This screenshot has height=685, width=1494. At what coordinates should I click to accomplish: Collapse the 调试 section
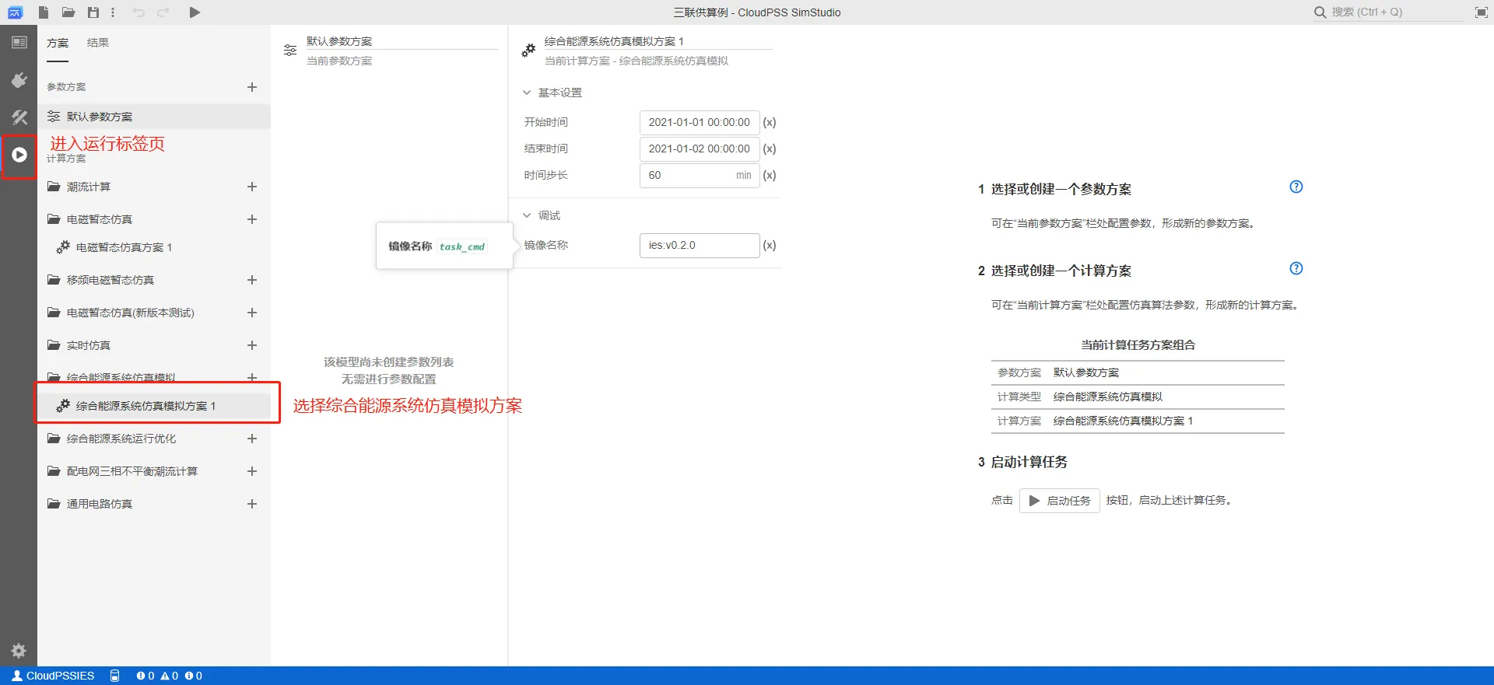click(527, 215)
